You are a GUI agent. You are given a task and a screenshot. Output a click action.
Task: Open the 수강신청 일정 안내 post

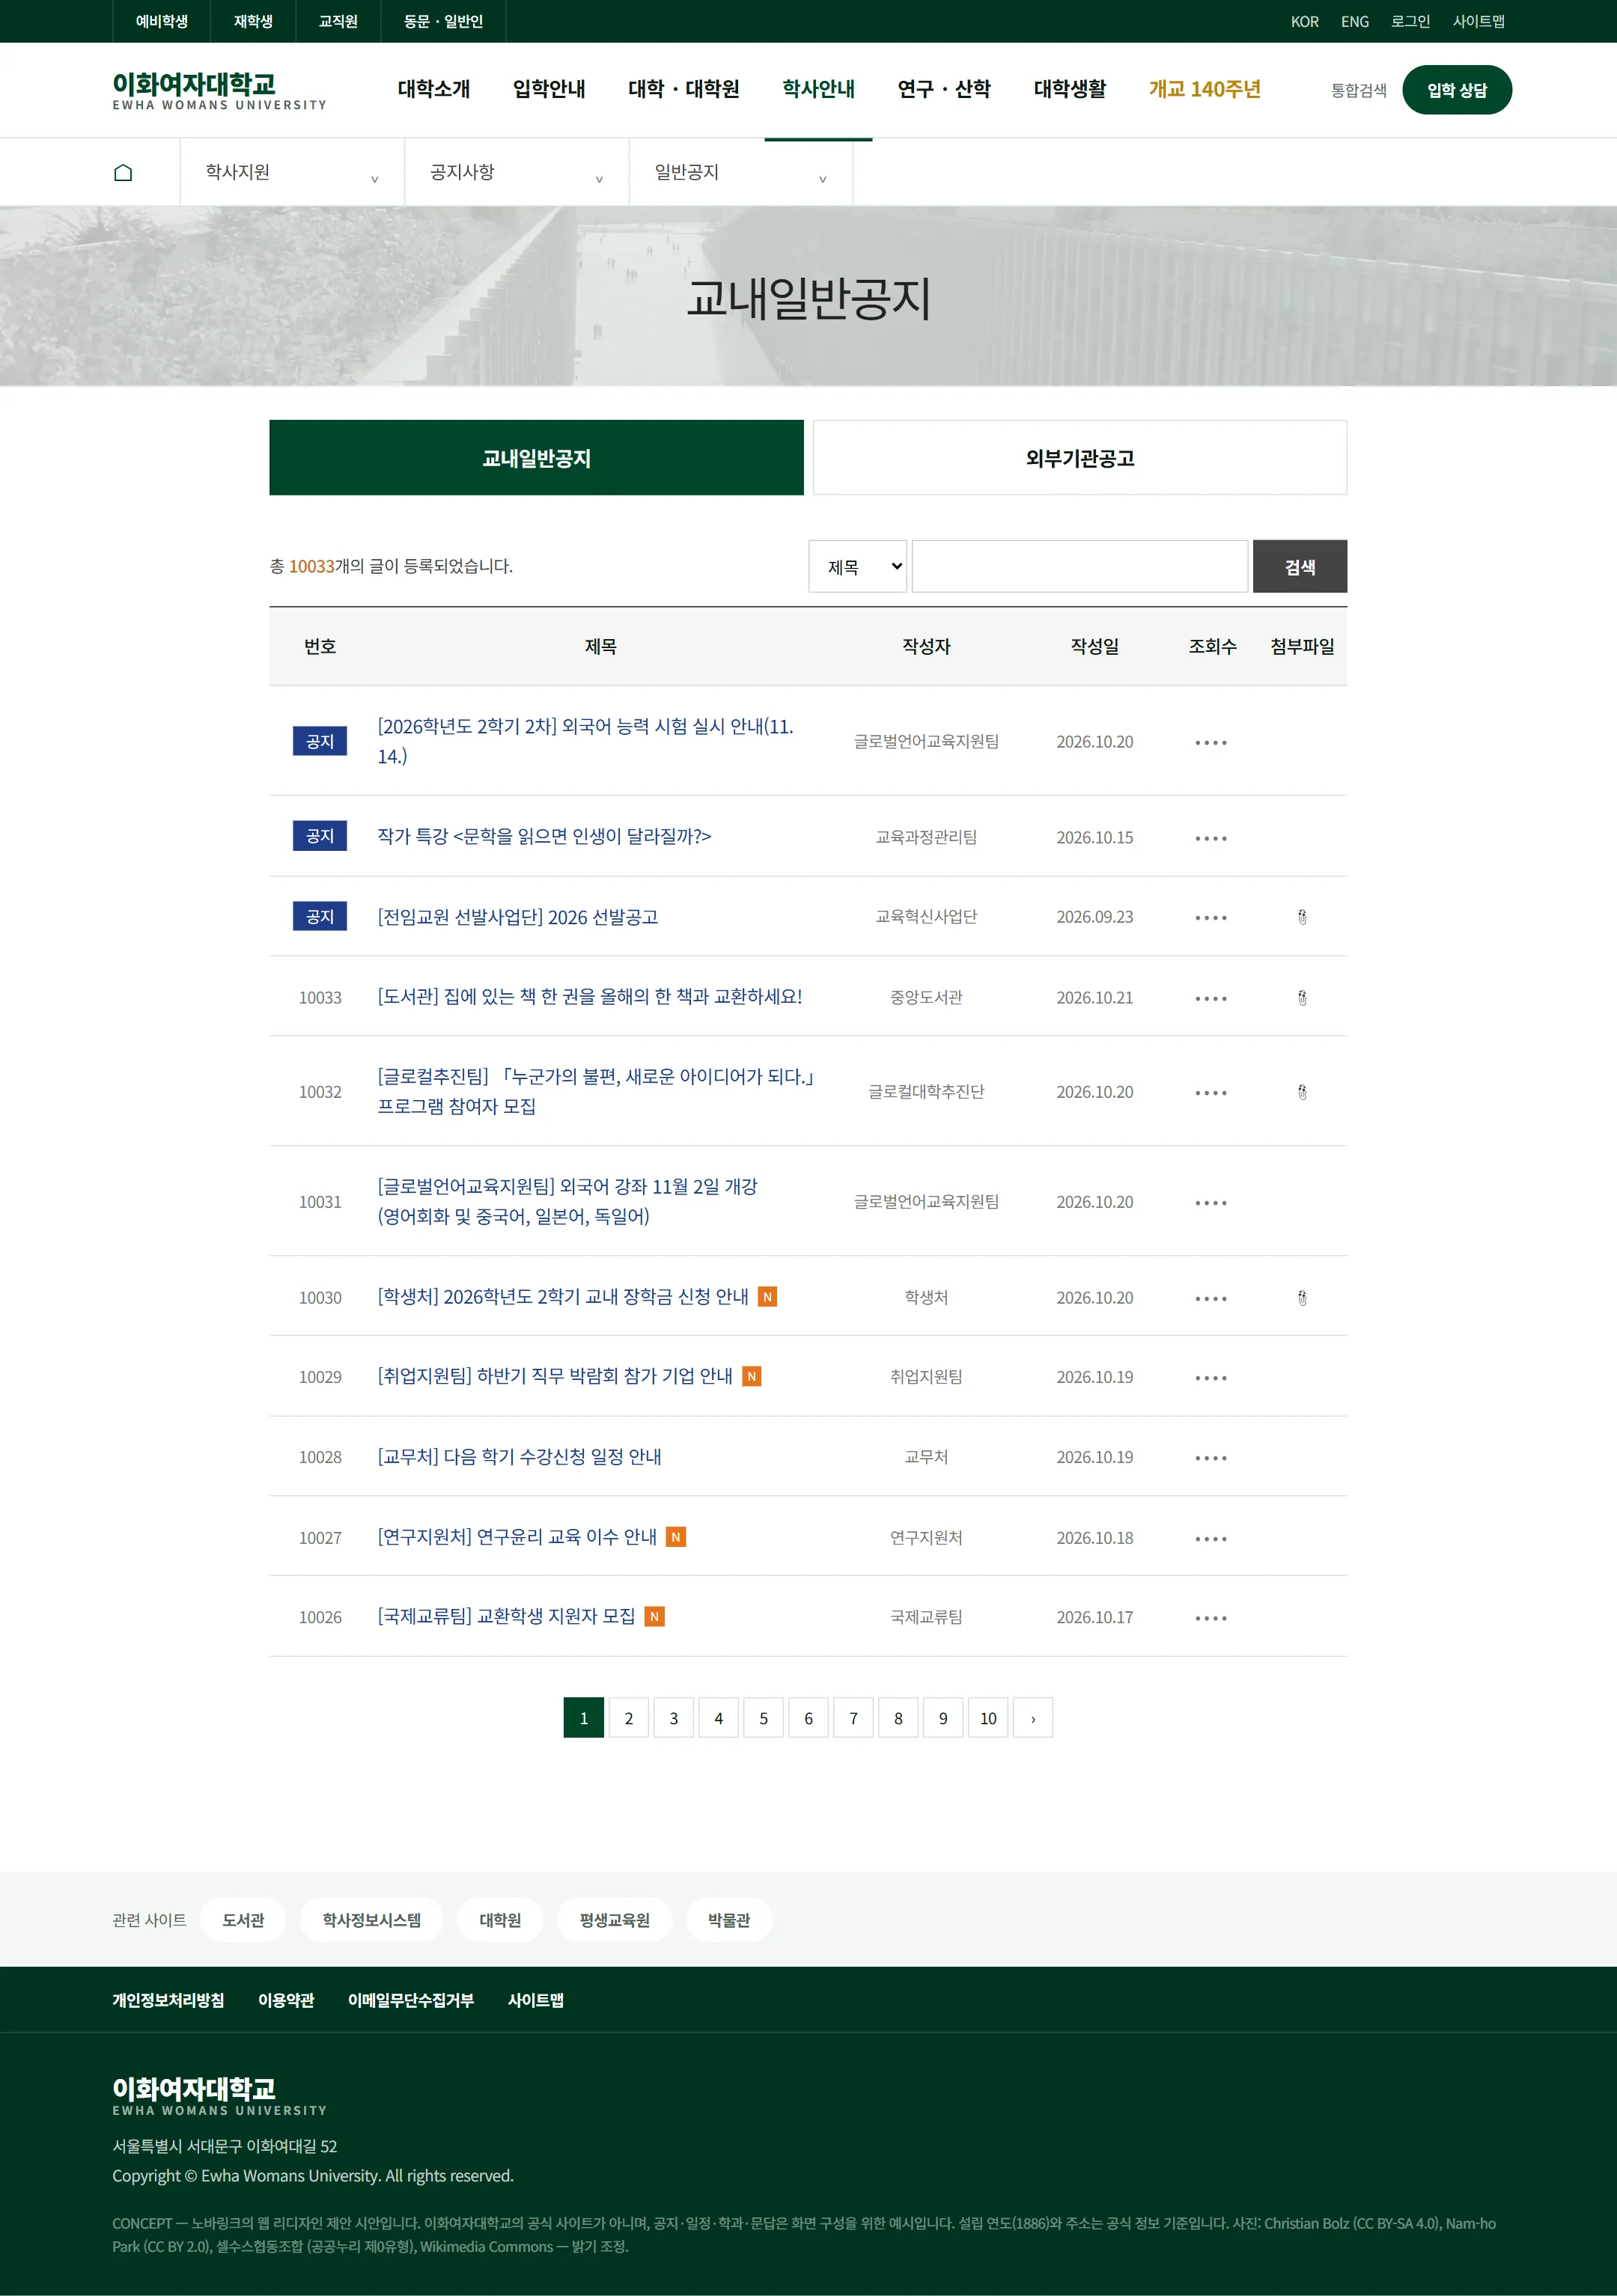520,1457
